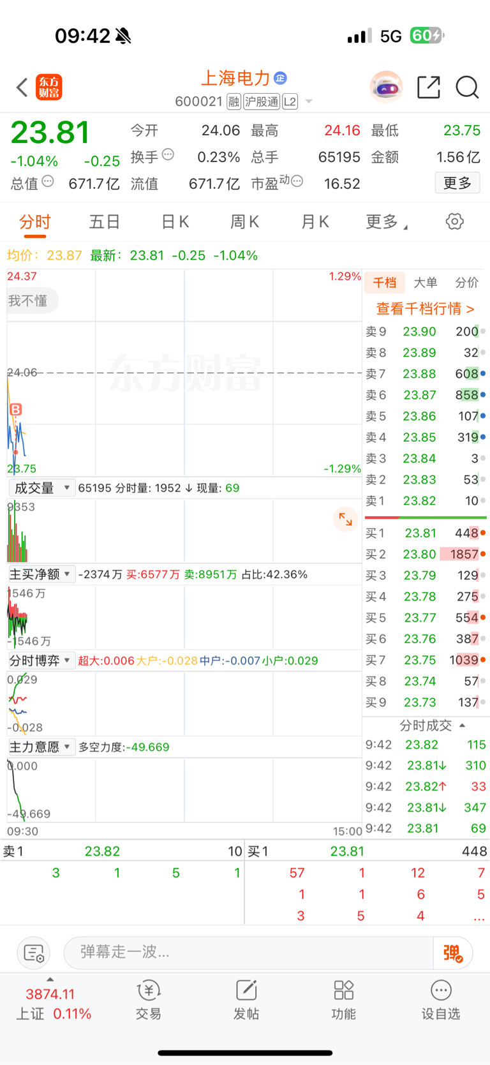Tap the 金额 1.56亿 value
The image size is (490, 1065).
tap(458, 157)
